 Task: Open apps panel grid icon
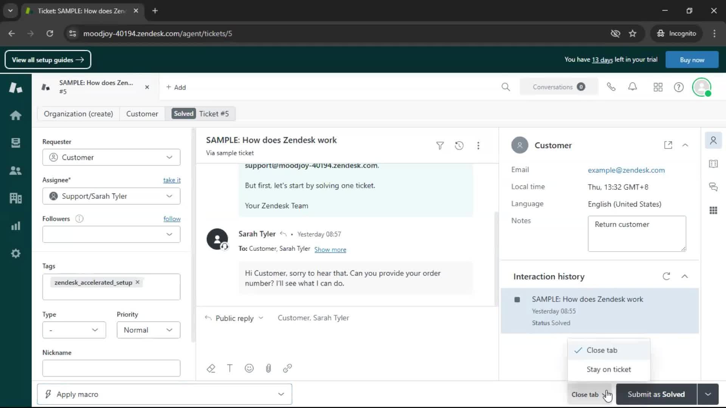coord(713,210)
